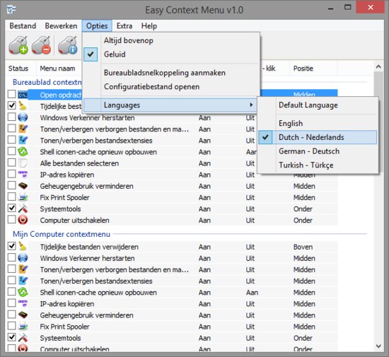Click tools icon of Bureaublad Systeemtools
Screen dimensions: 389x357
23,209
